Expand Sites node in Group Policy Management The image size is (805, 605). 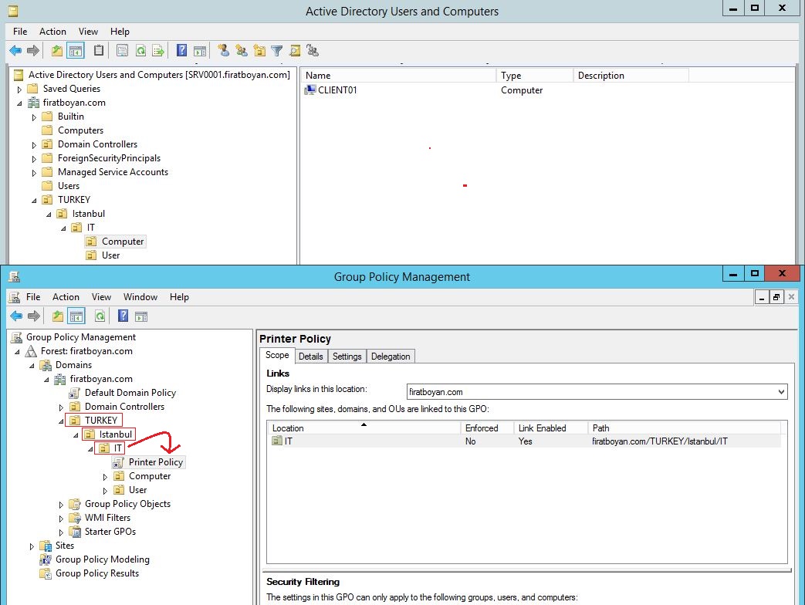(32, 546)
